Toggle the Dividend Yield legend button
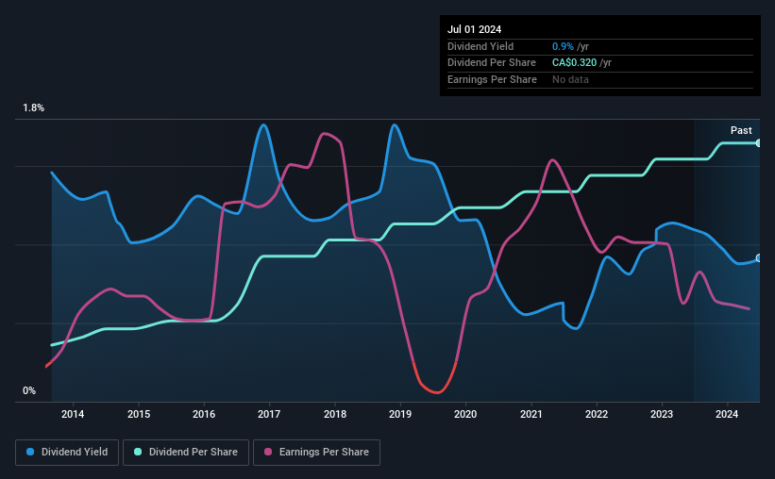 [x=67, y=453]
